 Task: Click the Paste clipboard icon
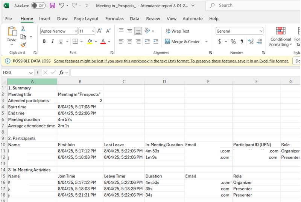click(x=12, y=31)
